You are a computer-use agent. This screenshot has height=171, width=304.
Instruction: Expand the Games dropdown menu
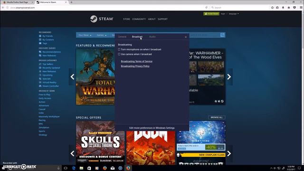[x=102, y=35]
